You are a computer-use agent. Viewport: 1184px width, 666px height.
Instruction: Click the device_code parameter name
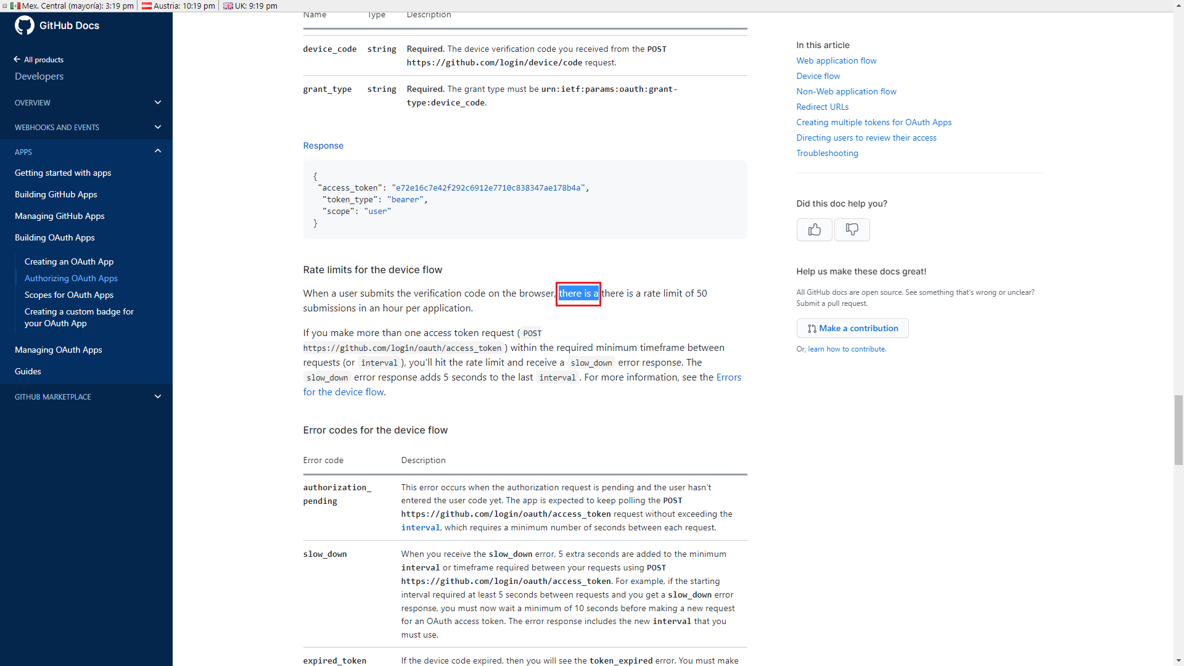(x=330, y=49)
